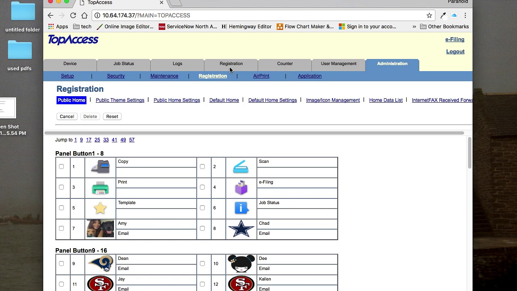517x291 pixels.
Task: Click Dean's Rams helmet icon
Action: 100,264
